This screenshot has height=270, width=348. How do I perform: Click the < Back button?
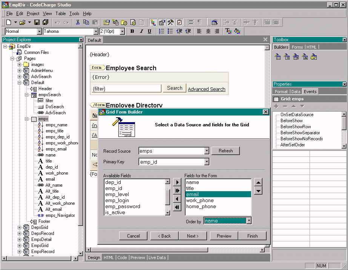tap(164, 236)
